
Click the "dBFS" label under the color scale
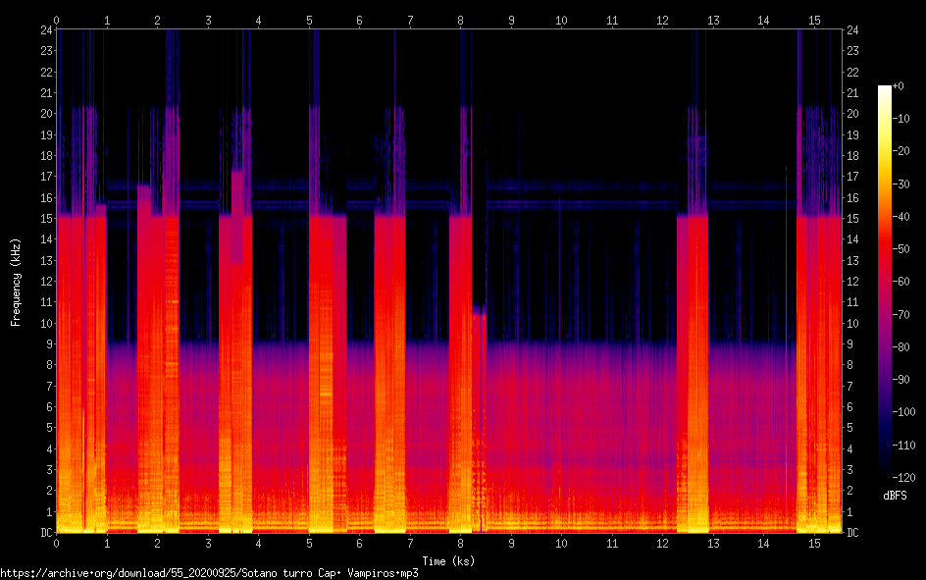click(x=895, y=496)
